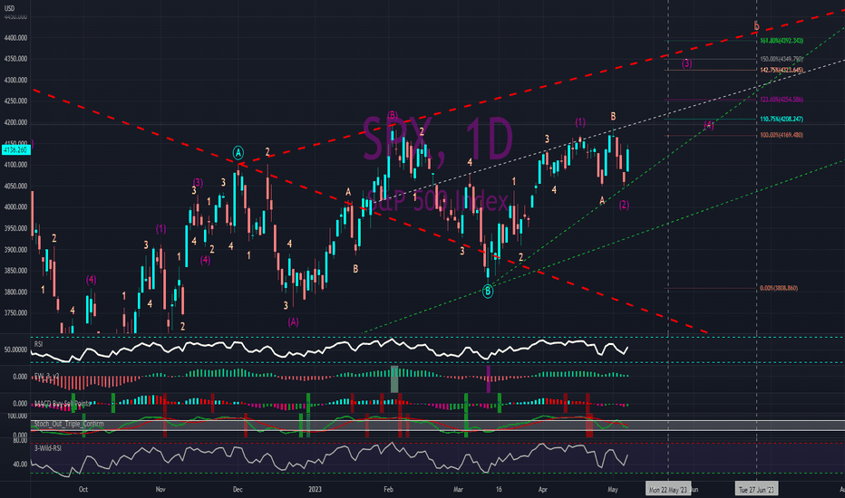The image size is (845, 498).
Task: Click the 3800.000 price axis label
Action: point(15,292)
